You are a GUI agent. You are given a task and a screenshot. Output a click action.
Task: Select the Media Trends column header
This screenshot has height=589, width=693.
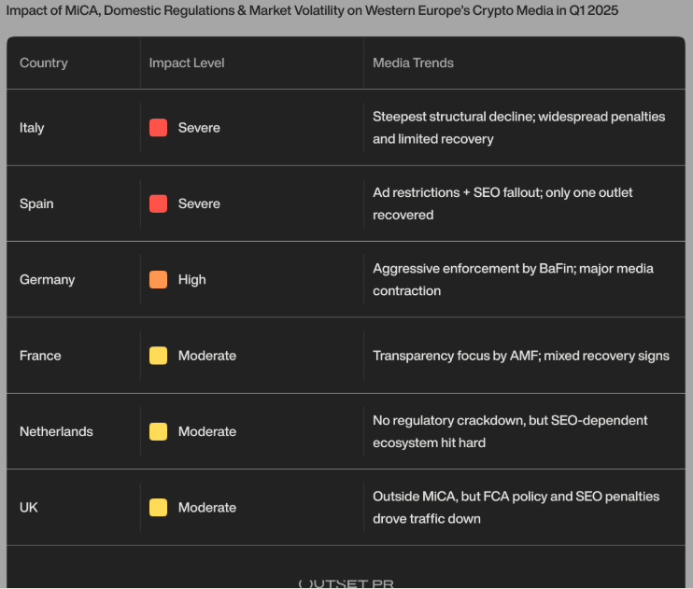pos(413,63)
